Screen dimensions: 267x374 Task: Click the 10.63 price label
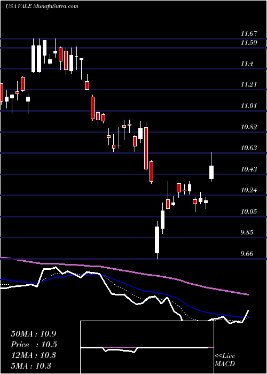(249, 148)
